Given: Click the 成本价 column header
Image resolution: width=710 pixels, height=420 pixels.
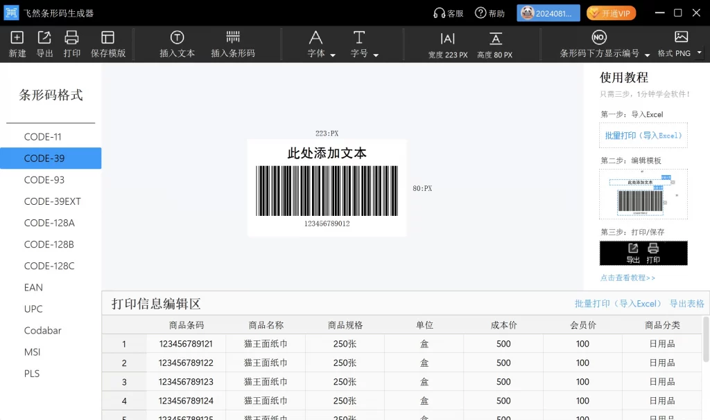Looking at the screenshot, I should click(x=503, y=325).
